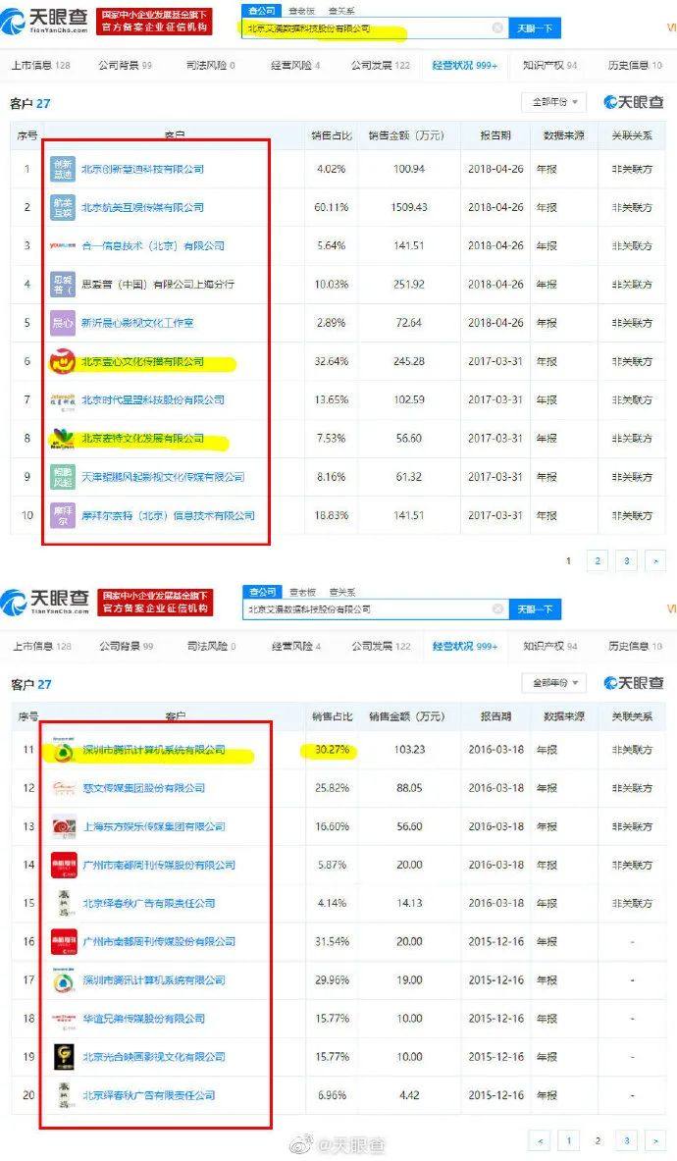677x1161 pixels.
Task: Switch to 知识产权 tab in the upper page
Action: point(549,66)
